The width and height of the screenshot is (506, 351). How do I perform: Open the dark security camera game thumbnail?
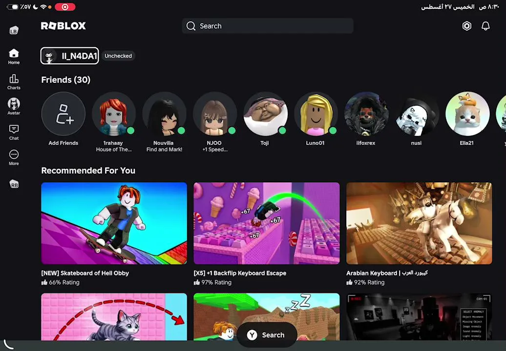[419, 316]
